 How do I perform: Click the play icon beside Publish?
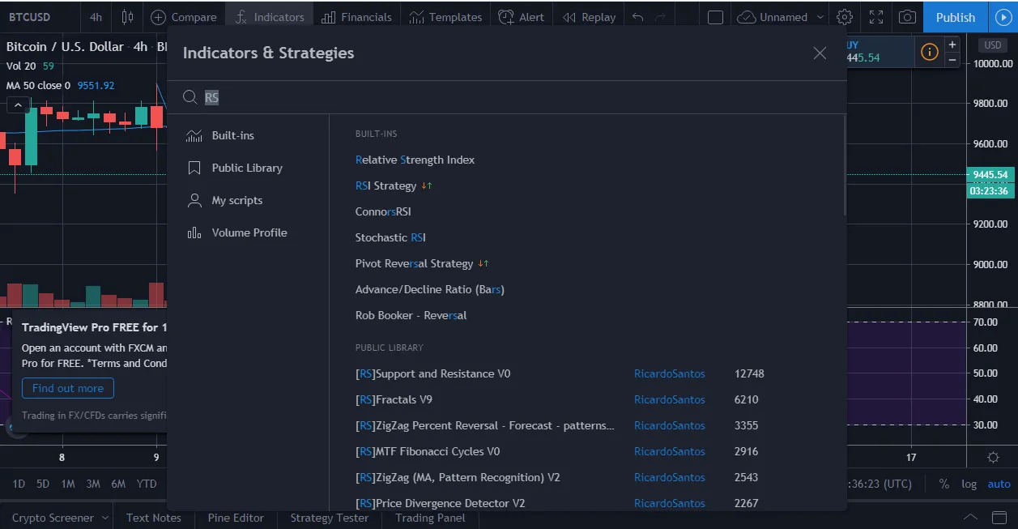(1003, 17)
